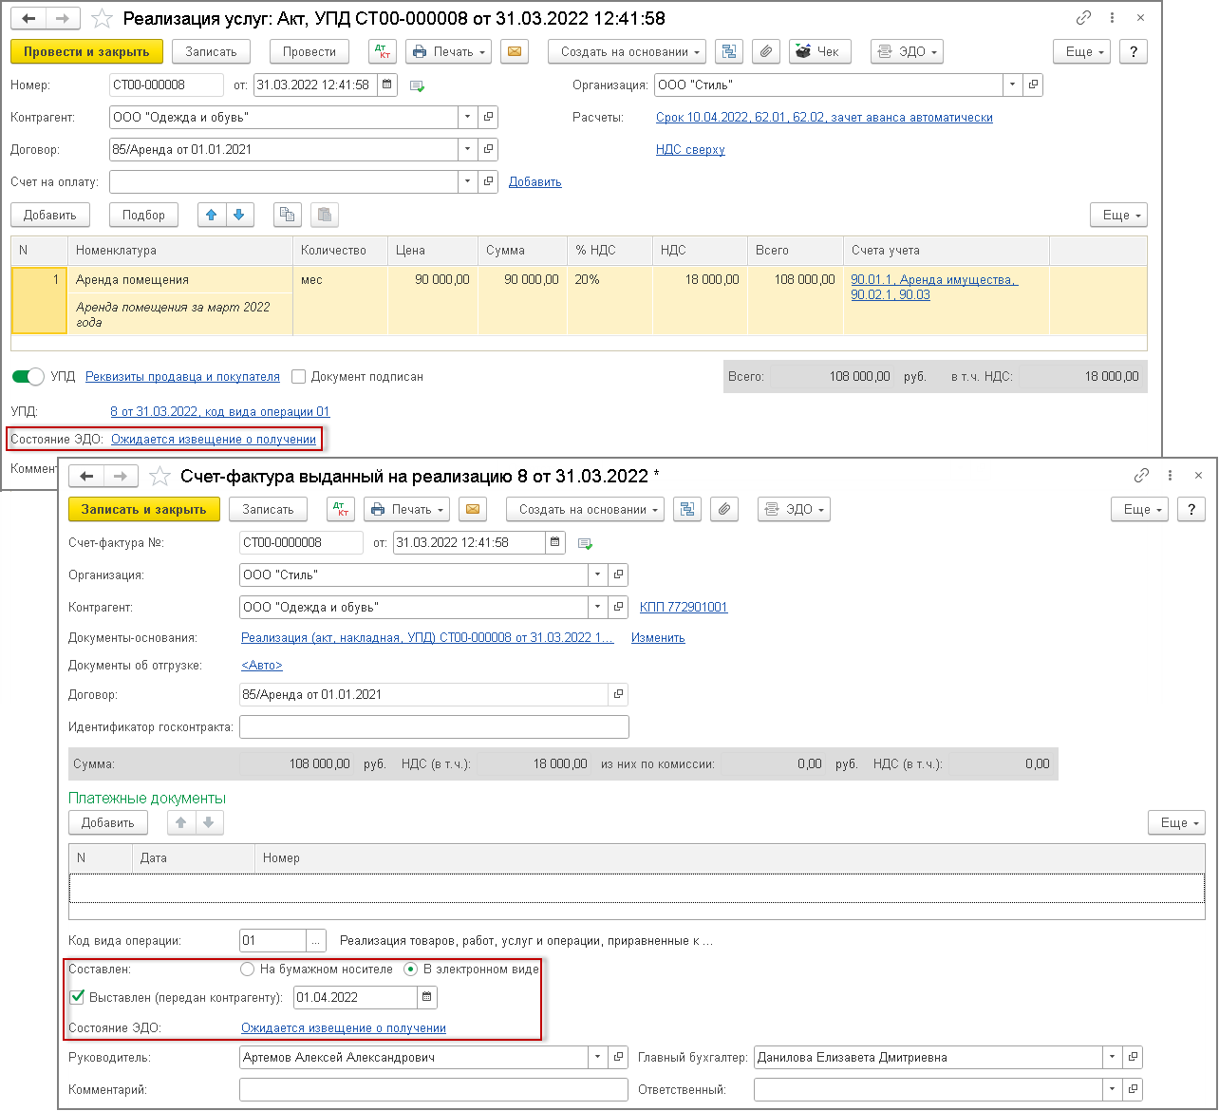
Task: Open the calendar for the Выставлен date 01.04.2022
Action: tap(427, 997)
